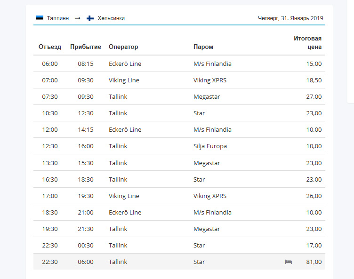
Task: Click the Таллинн departure city label
Action: click(58, 18)
